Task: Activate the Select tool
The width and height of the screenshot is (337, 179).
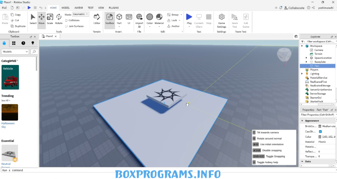Action: click(x=33, y=19)
